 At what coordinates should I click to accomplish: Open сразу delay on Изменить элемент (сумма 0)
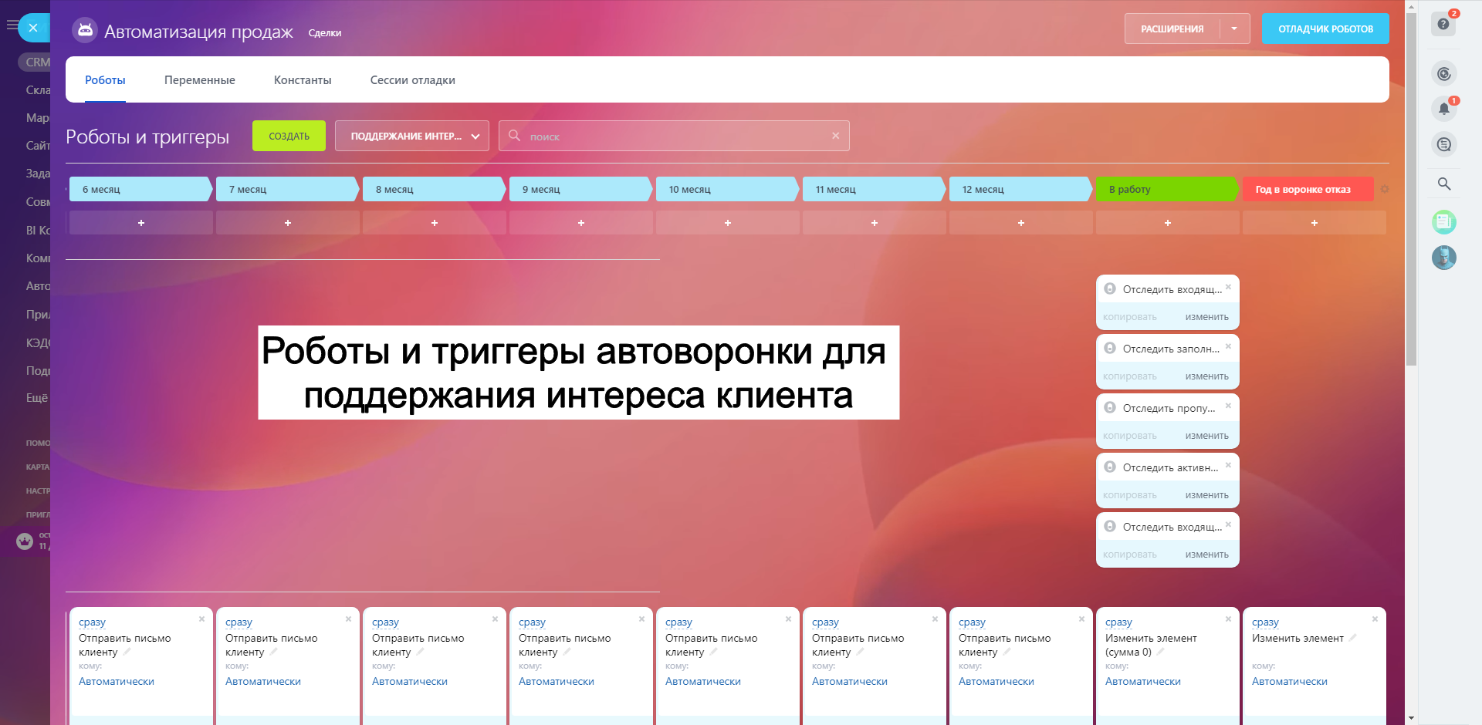(x=1118, y=622)
